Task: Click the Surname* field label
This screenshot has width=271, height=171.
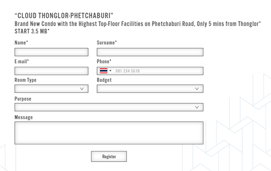Action: [107, 43]
